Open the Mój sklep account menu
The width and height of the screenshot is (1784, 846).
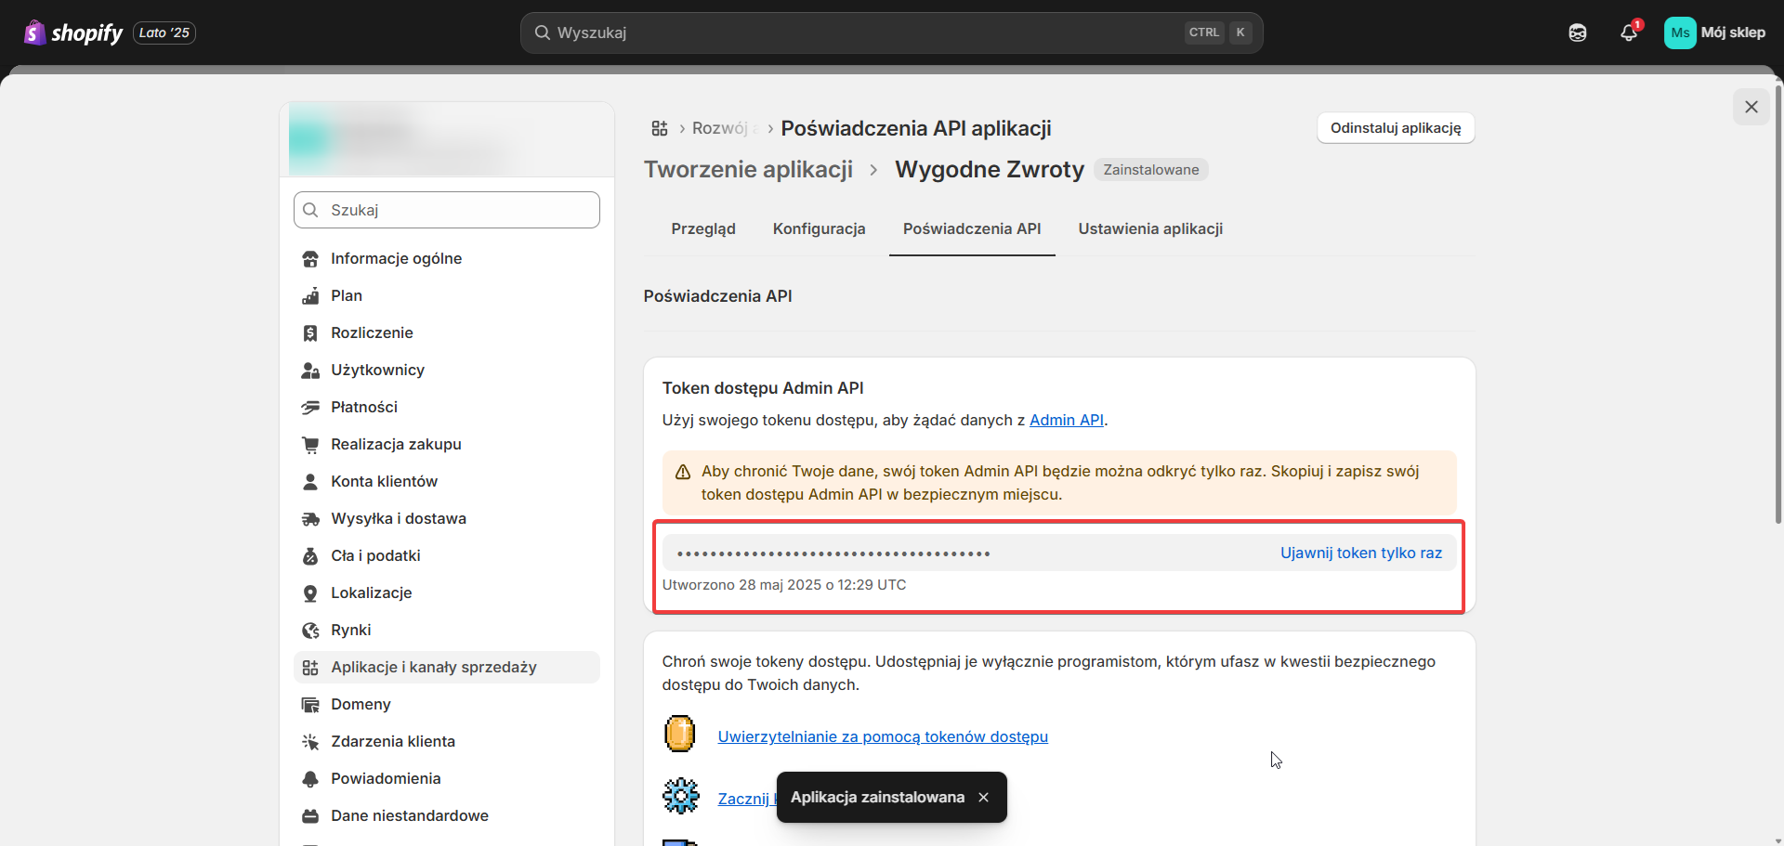(x=1714, y=33)
